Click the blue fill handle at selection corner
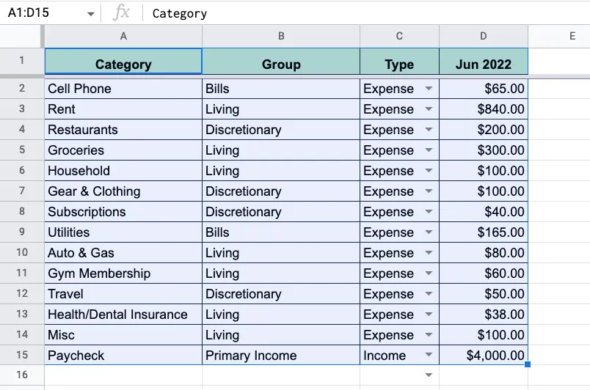The image size is (590, 390). point(528,364)
